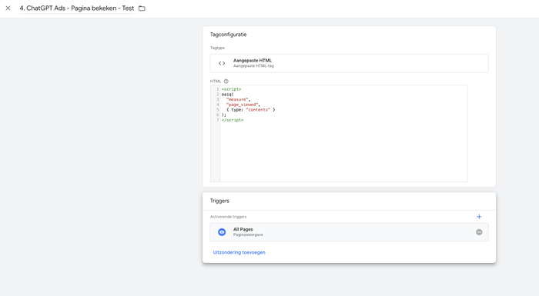Click line number 1 in the editor gutter
The image size is (539, 296).
pyautogui.click(x=217, y=89)
